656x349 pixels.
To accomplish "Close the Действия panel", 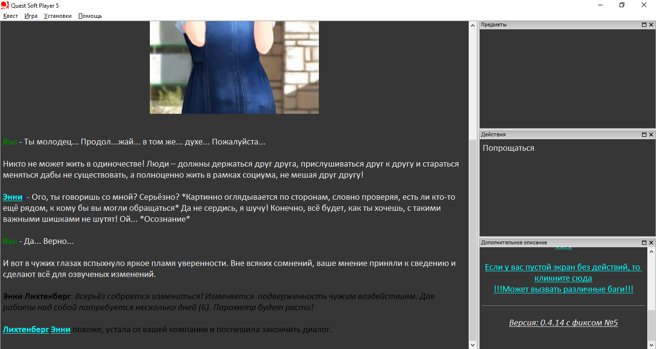I will pos(651,135).
